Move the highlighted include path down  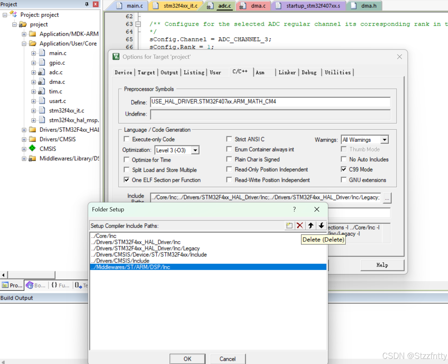point(321,225)
